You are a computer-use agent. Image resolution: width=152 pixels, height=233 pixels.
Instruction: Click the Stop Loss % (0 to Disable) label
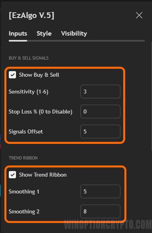[40, 112]
